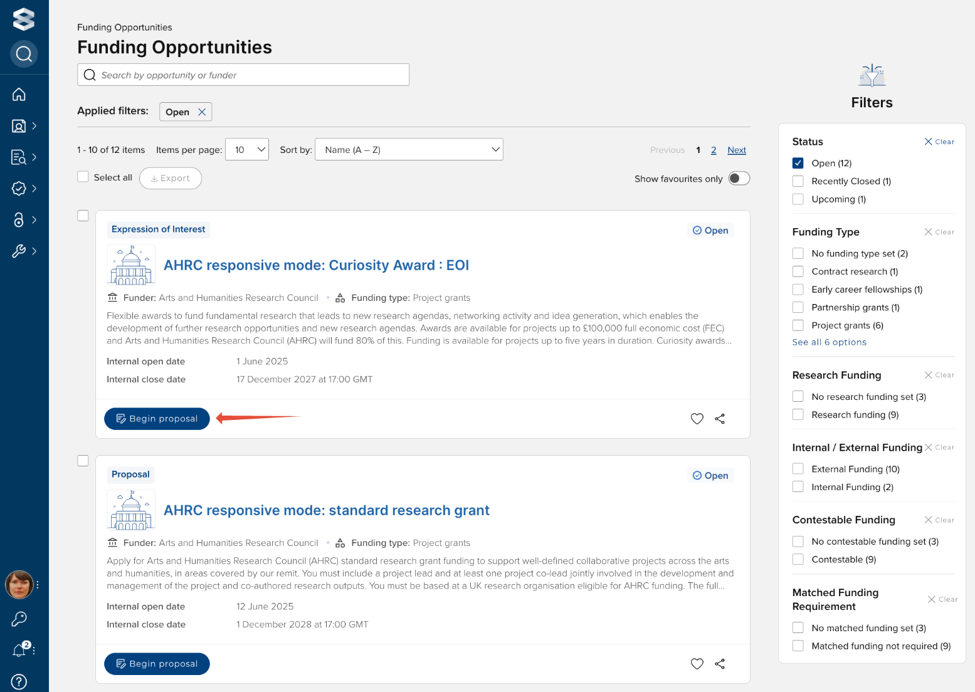Open the Items per page dropdown
The width and height of the screenshot is (975, 692).
point(247,150)
